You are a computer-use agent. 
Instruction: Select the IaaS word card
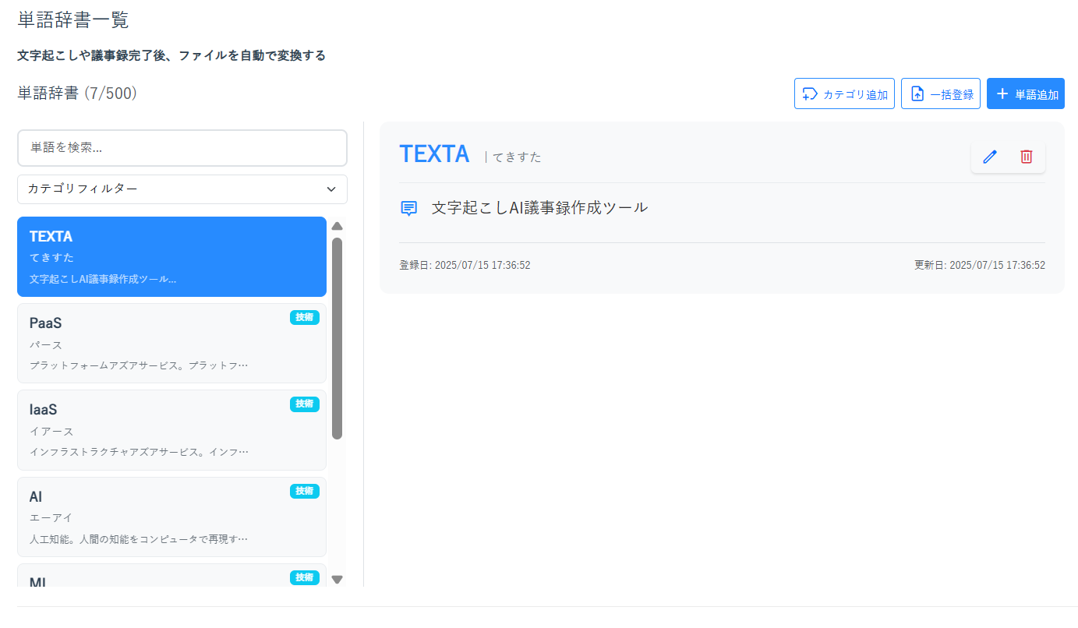(x=171, y=430)
